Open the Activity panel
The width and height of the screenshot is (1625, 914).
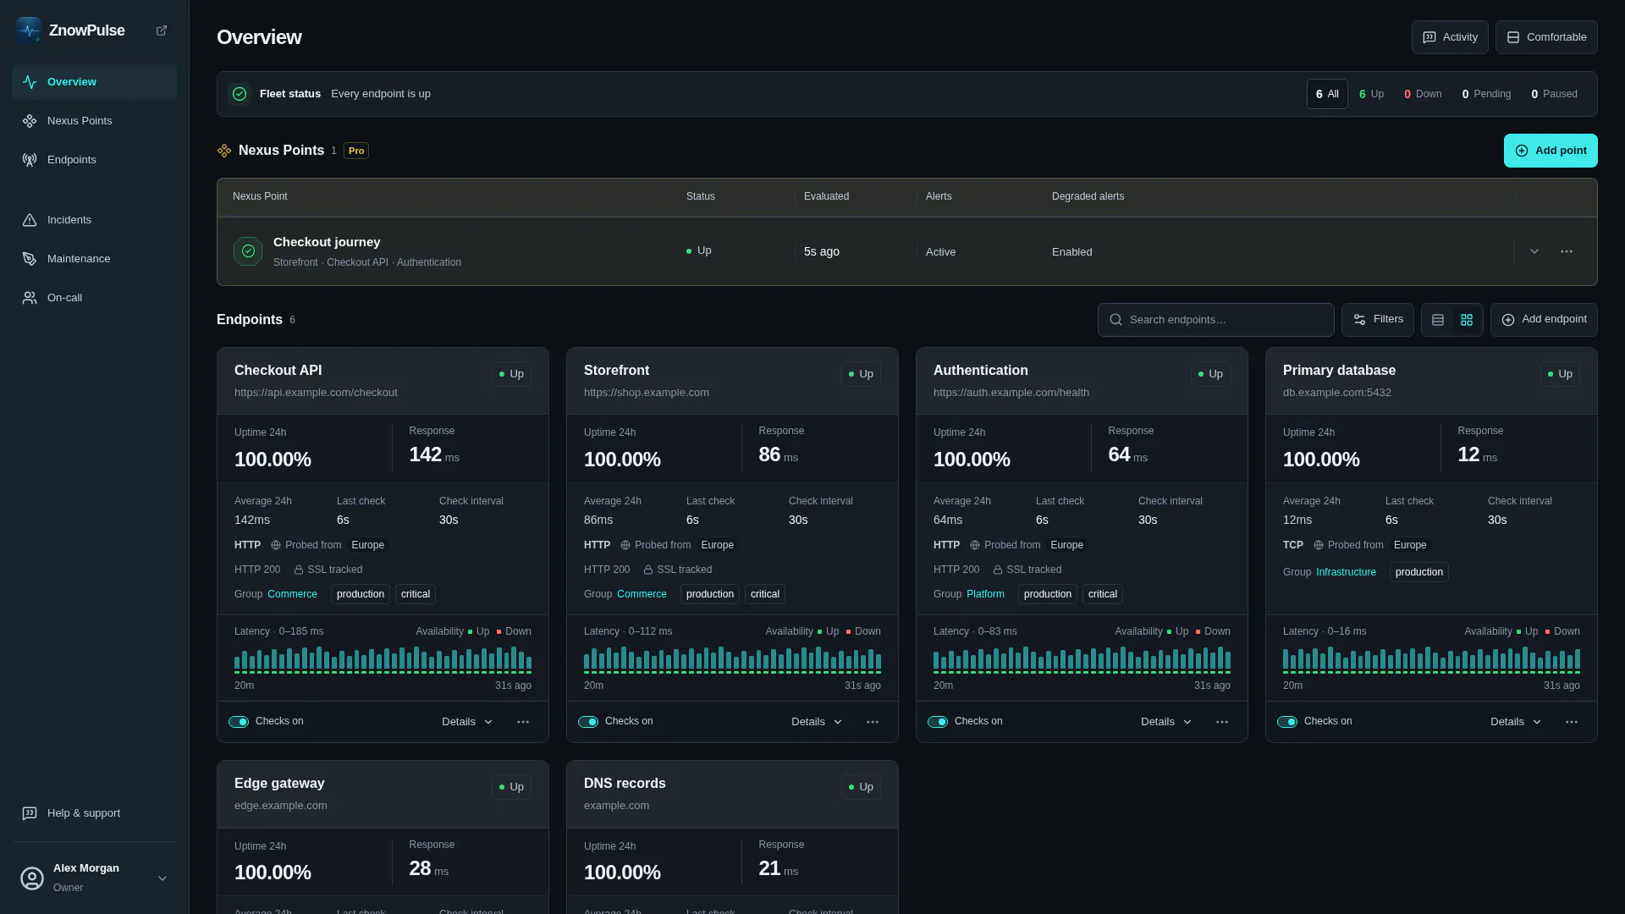[1450, 37]
